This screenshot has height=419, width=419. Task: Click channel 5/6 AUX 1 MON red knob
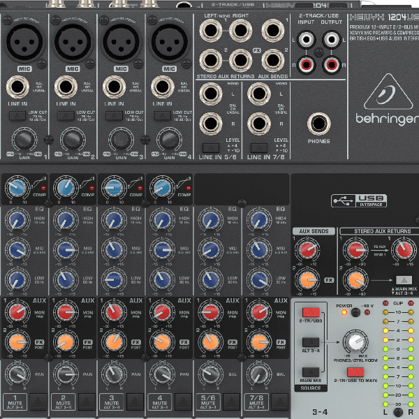tap(211, 312)
